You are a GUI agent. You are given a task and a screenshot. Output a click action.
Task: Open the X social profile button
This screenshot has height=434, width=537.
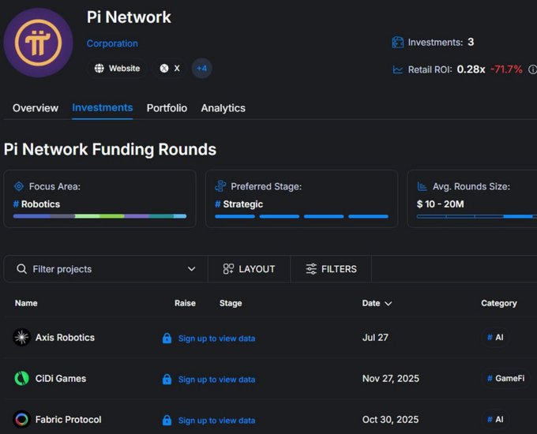pos(170,69)
